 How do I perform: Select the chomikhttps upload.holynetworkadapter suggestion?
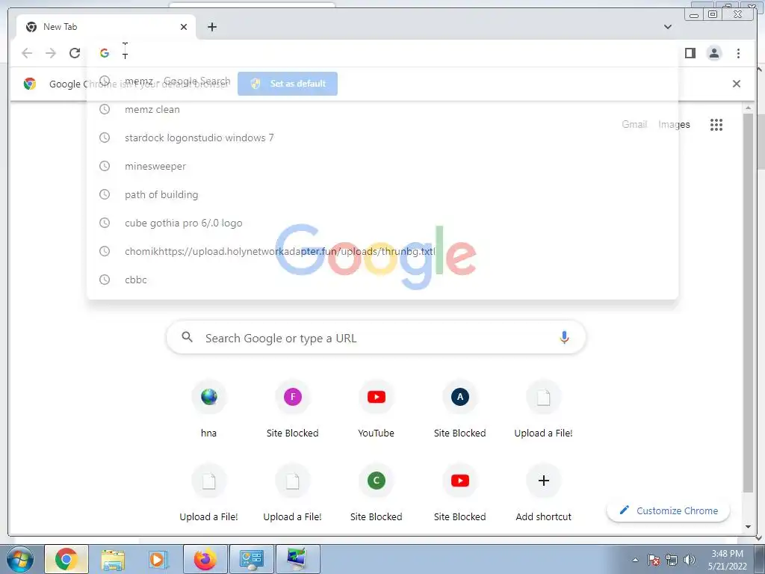tap(382, 251)
